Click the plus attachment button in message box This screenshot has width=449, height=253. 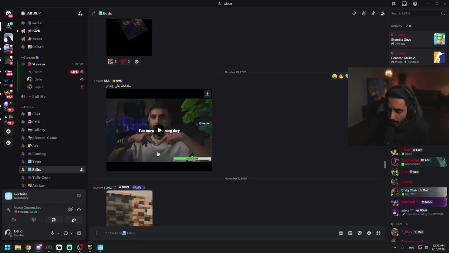[96, 233]
